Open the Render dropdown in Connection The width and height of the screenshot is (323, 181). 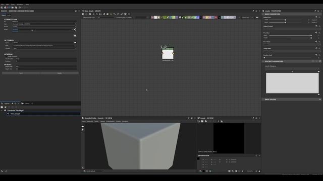44,27
